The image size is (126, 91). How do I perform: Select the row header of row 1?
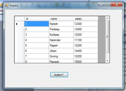tap(19, 24)
